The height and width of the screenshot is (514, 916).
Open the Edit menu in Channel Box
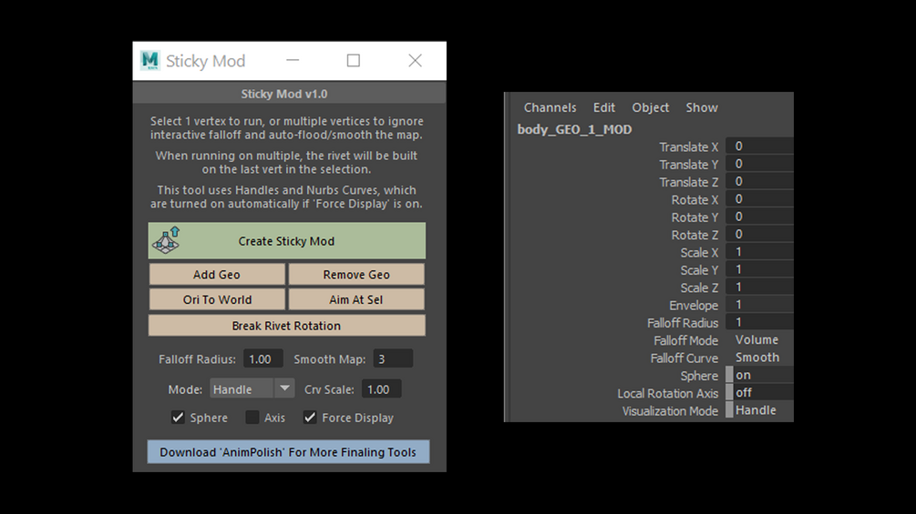(604, 108)
